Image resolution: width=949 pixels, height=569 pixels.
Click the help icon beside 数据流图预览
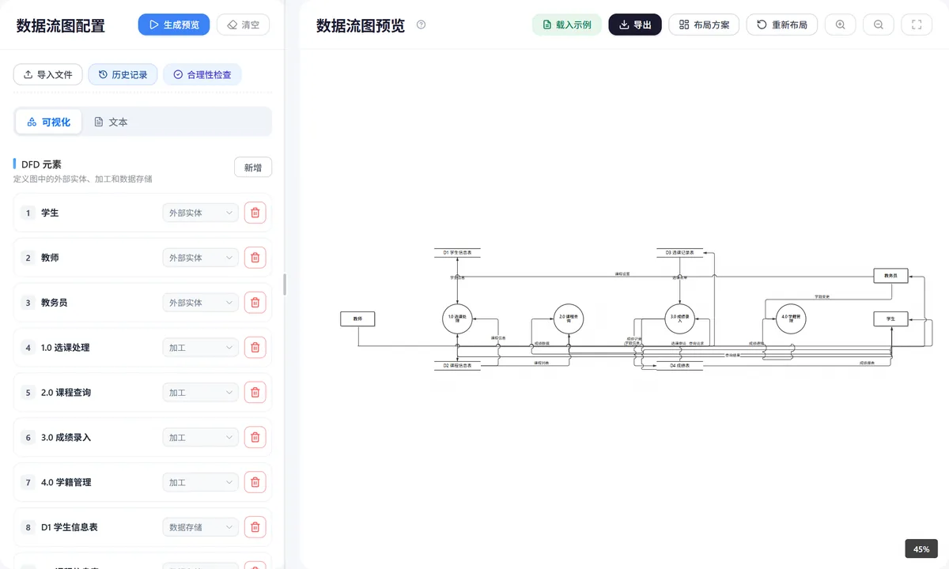(421, 24)
